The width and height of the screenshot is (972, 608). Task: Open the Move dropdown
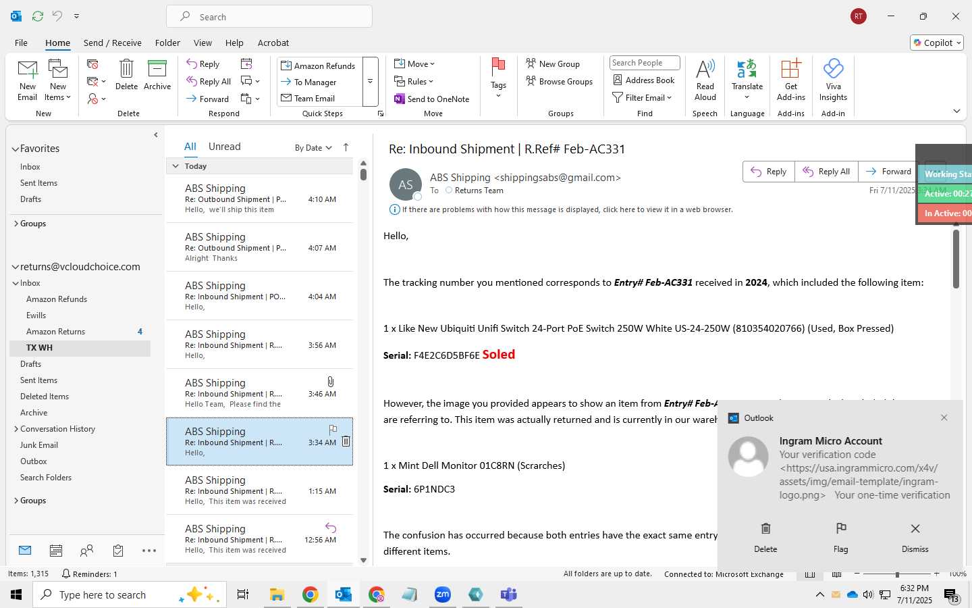414,64
